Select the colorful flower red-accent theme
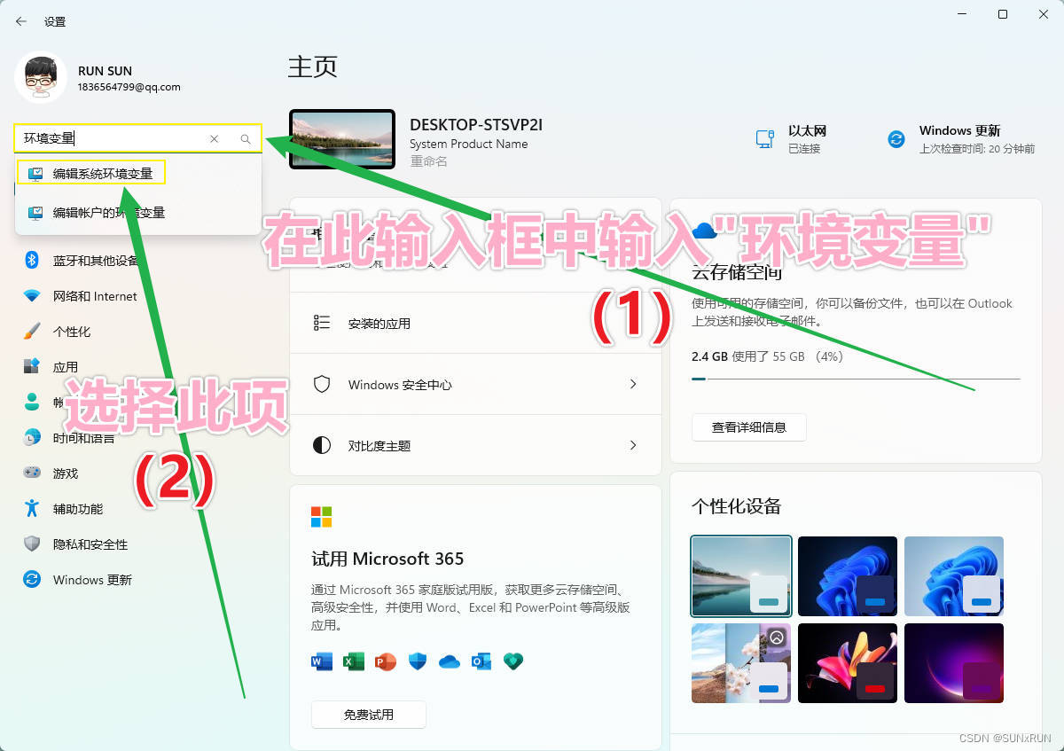 [x=848, y=663]
